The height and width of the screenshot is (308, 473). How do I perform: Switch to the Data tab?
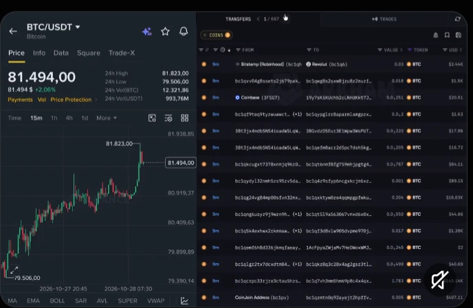pos(61,53)
